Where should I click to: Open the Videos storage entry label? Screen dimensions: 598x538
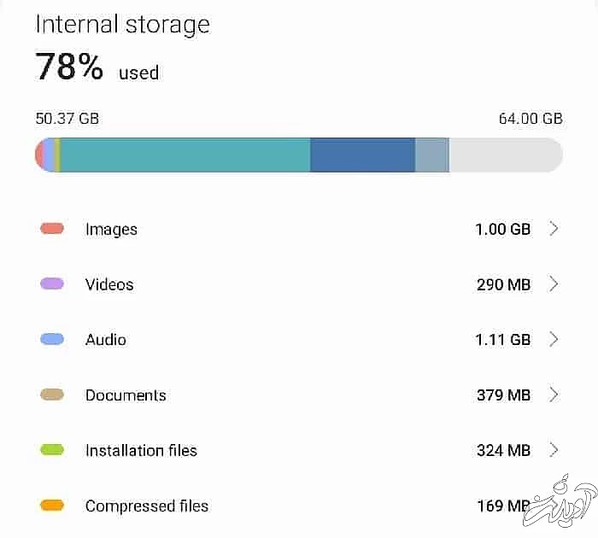109,284
